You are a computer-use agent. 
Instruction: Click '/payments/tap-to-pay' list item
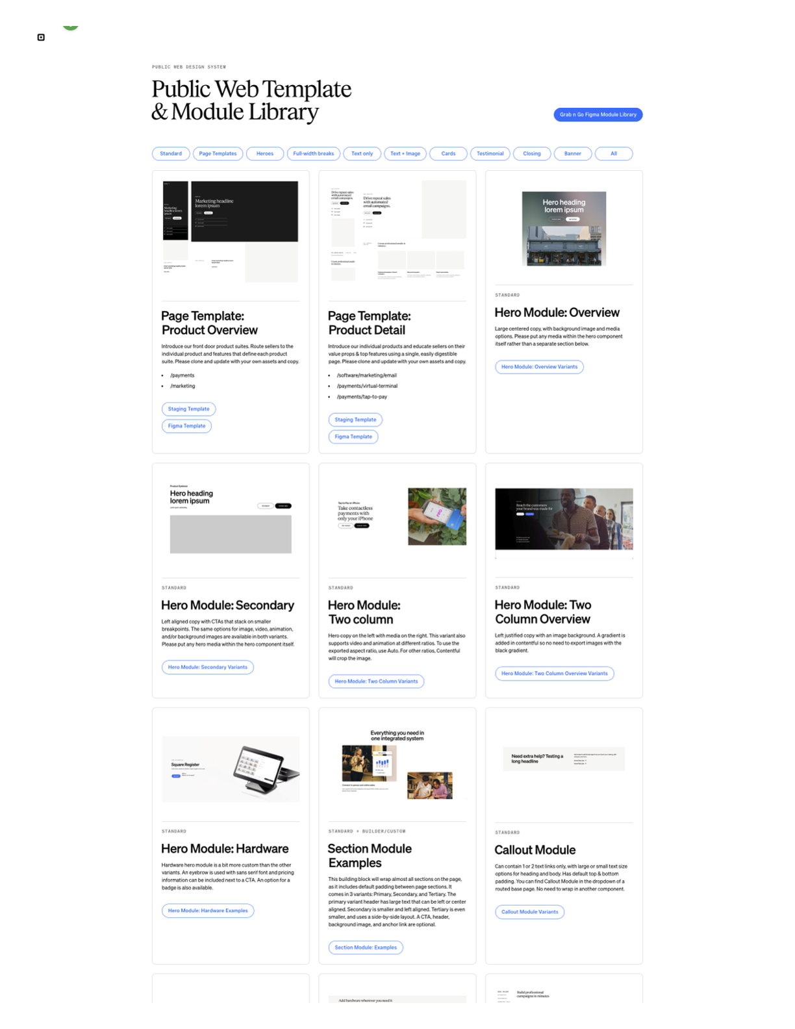coord(362,397)
